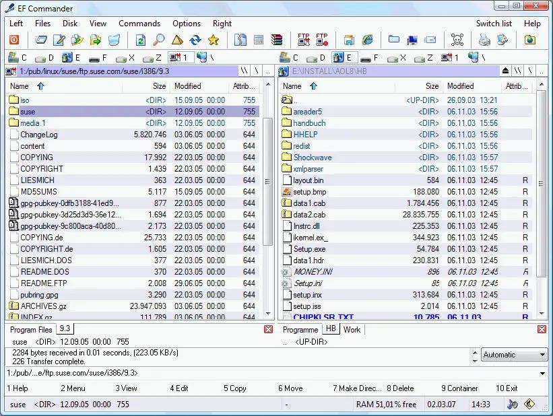
Task: Open the Commands menu
Action: click(139, 24)
